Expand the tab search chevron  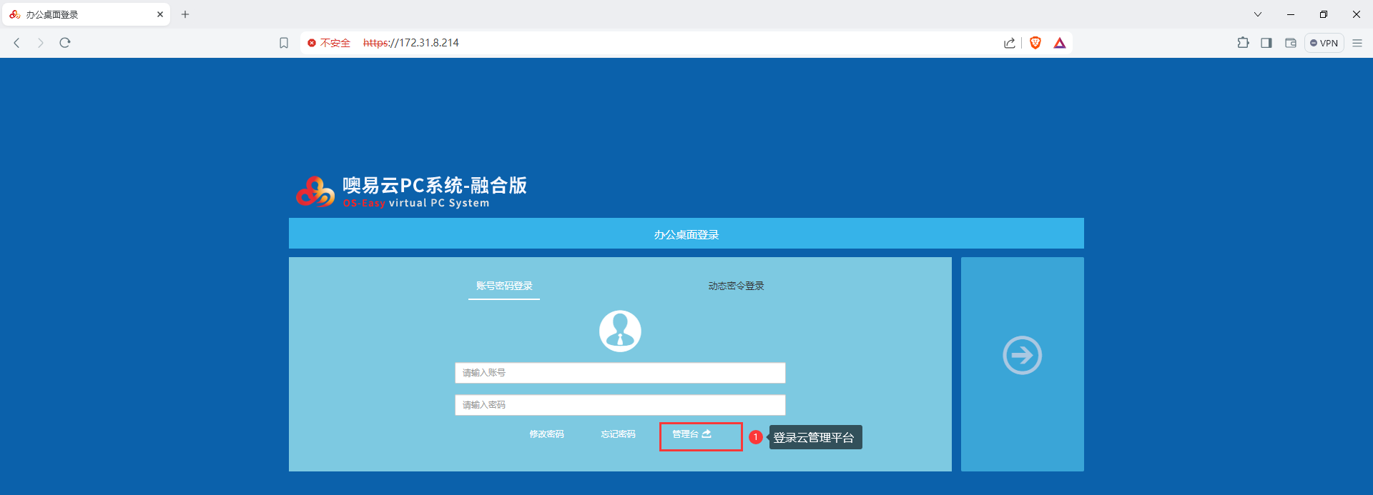(x=1258, y=14)
